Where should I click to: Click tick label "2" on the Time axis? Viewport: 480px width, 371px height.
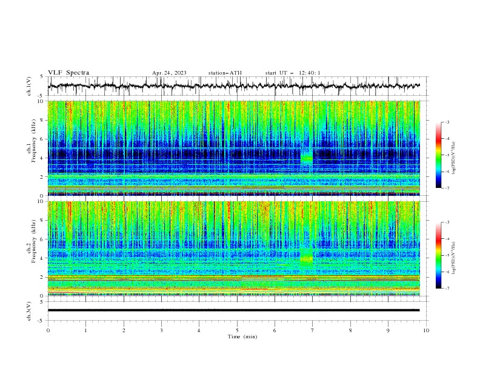(124, 330)
